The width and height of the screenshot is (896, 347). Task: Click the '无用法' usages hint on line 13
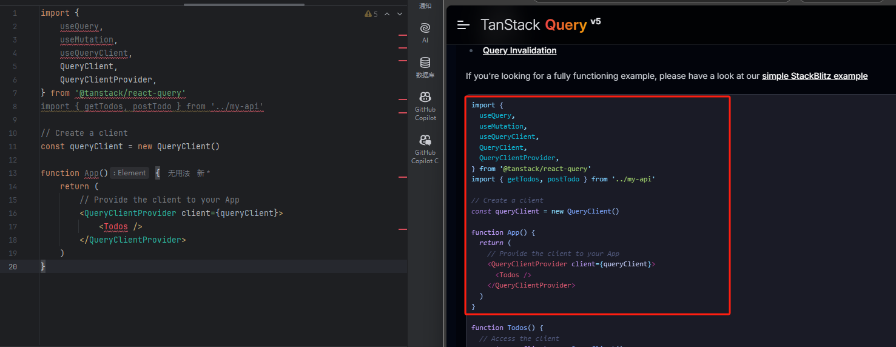click(x=179, y=173)
